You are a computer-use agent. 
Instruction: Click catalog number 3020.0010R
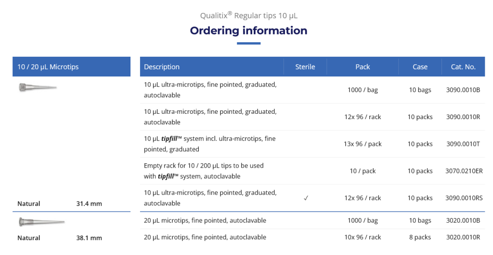(x=463, y=237)
